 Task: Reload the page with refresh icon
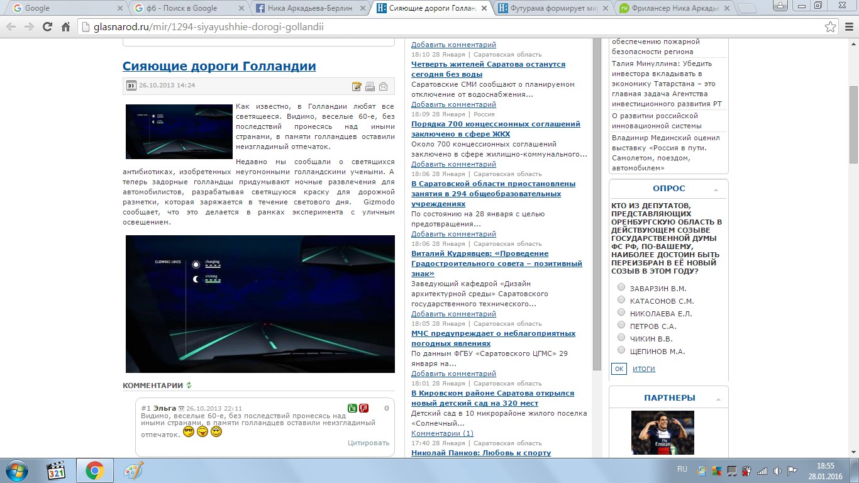[x=47, y=27]
